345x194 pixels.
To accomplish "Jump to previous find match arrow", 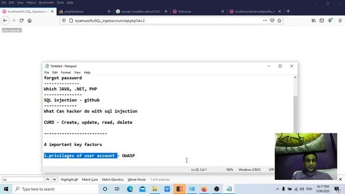I will pyautogui.click(x=47, y=179).
